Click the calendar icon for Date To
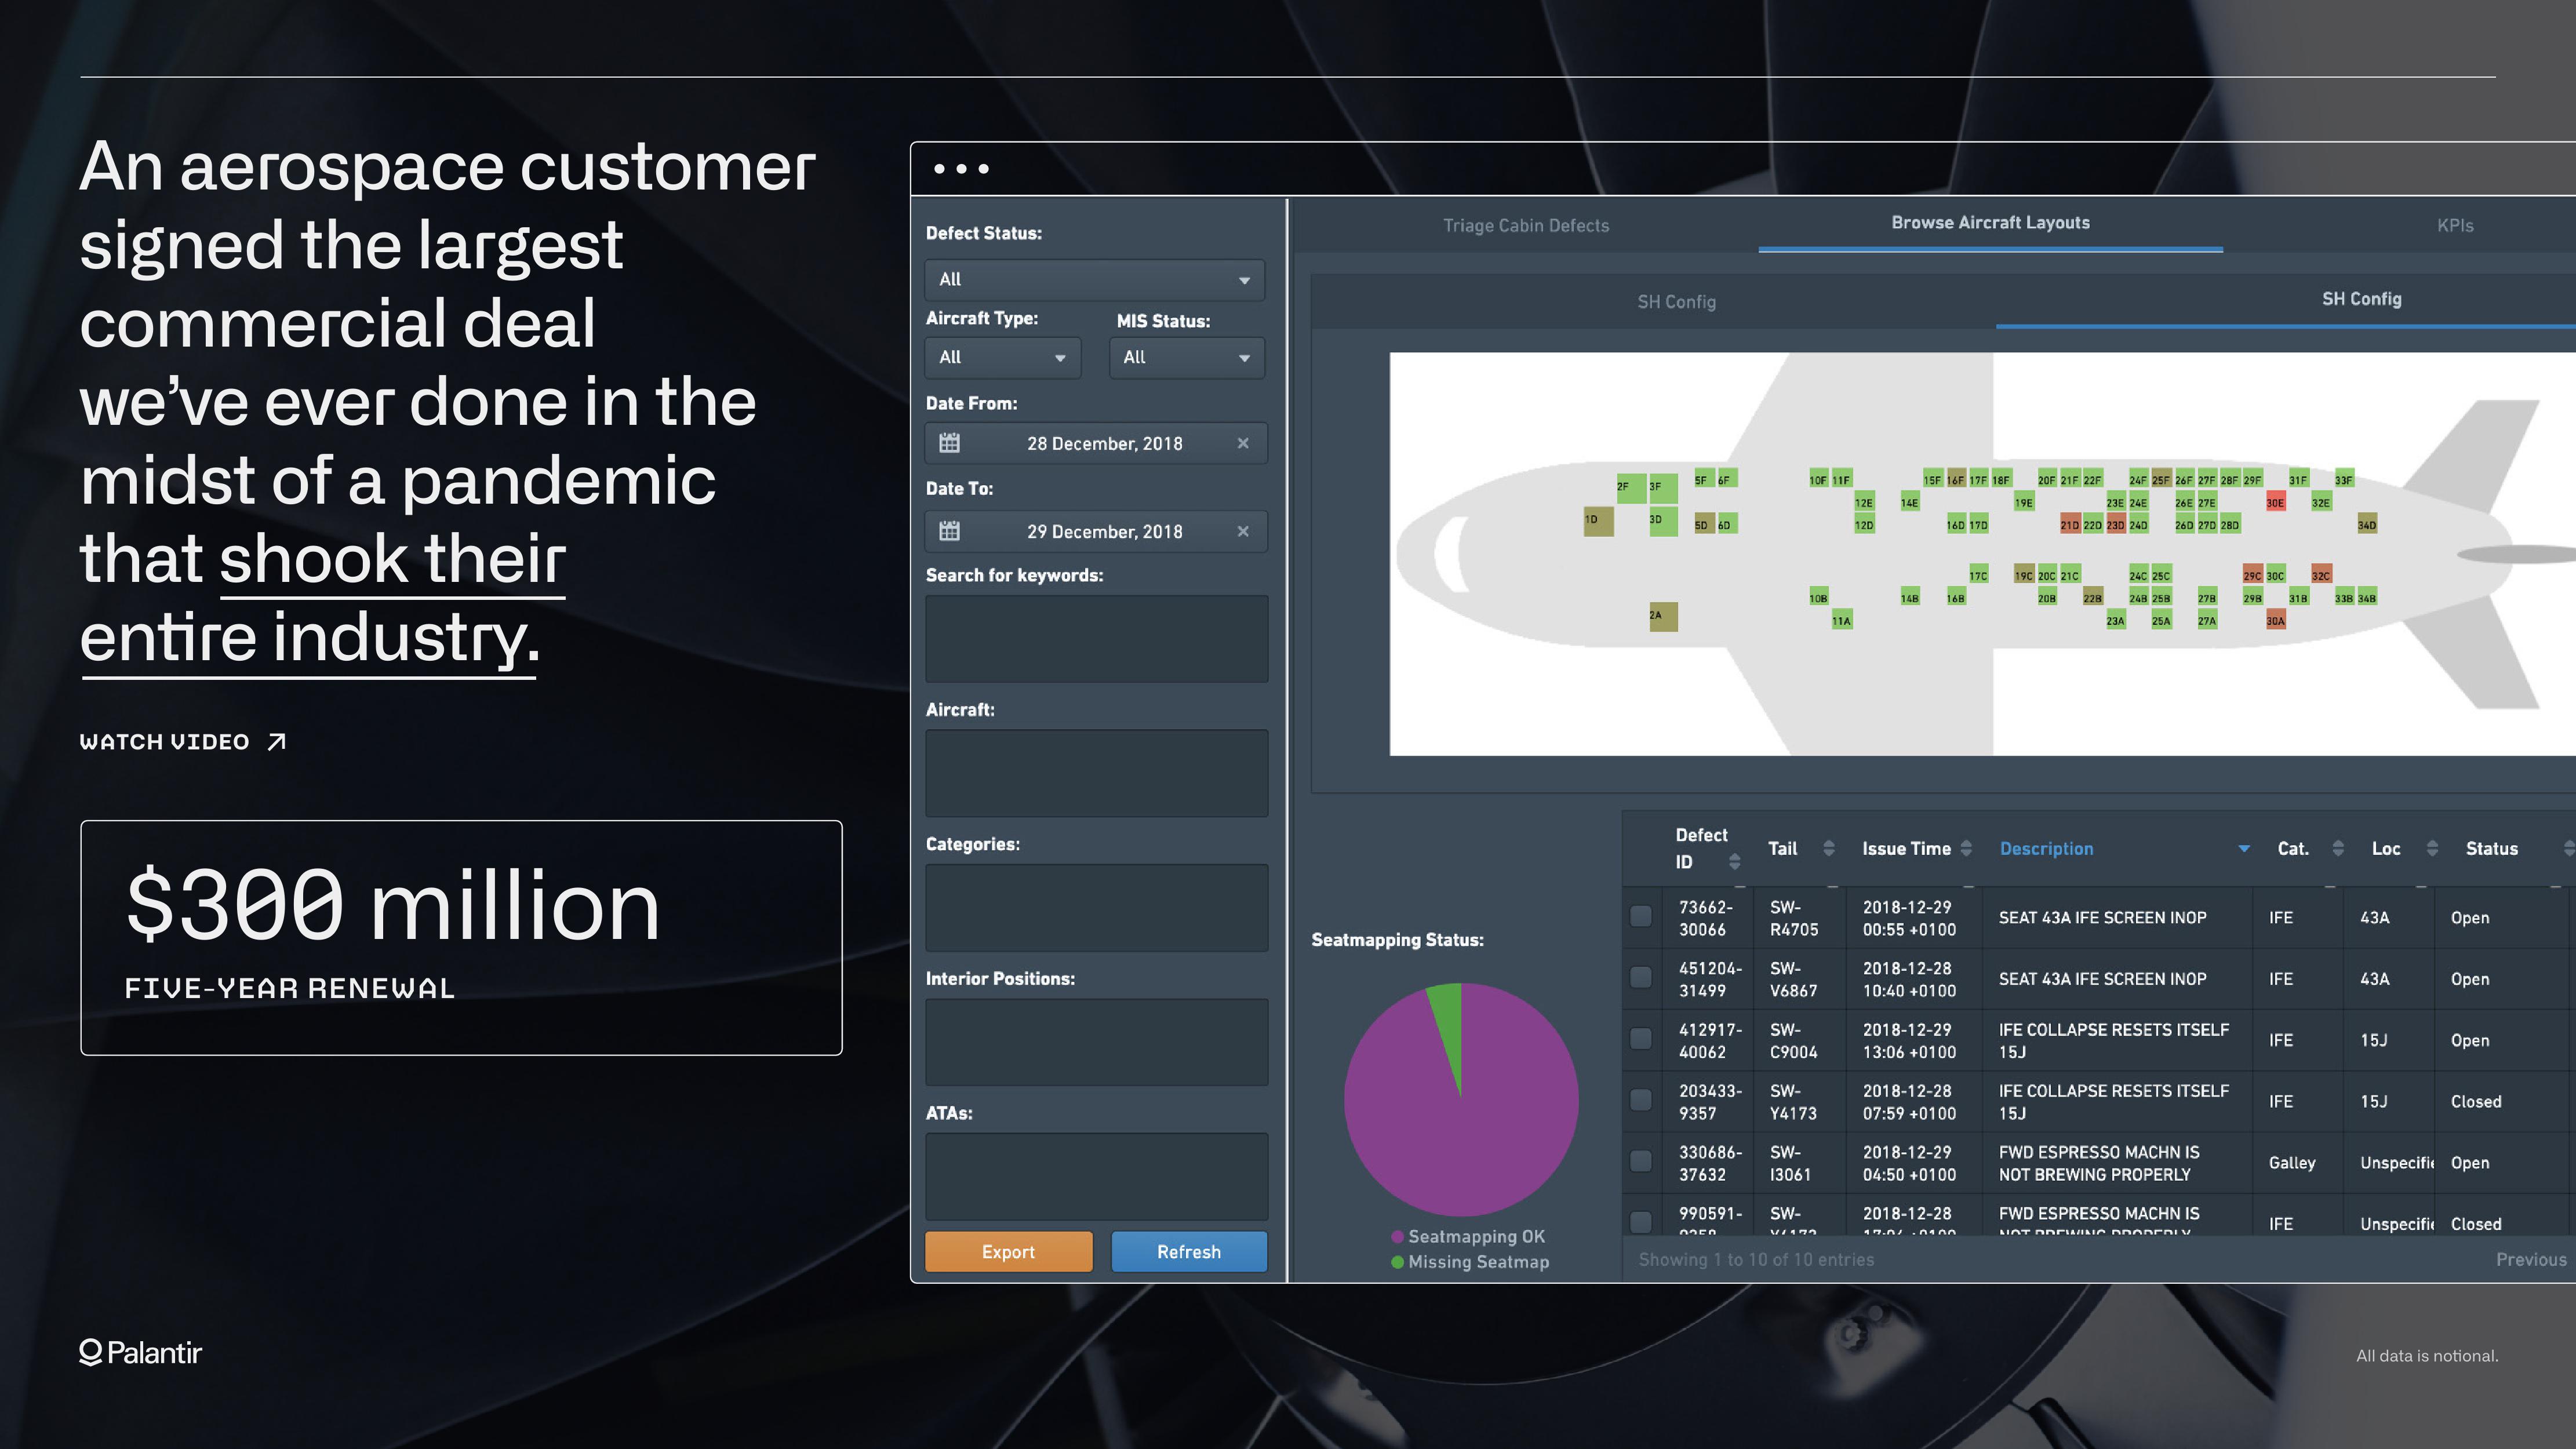 tap(950, 531)
